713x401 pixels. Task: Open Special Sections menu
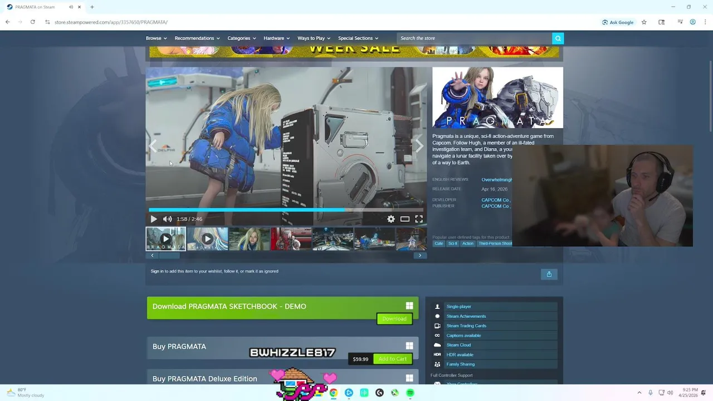358,38
